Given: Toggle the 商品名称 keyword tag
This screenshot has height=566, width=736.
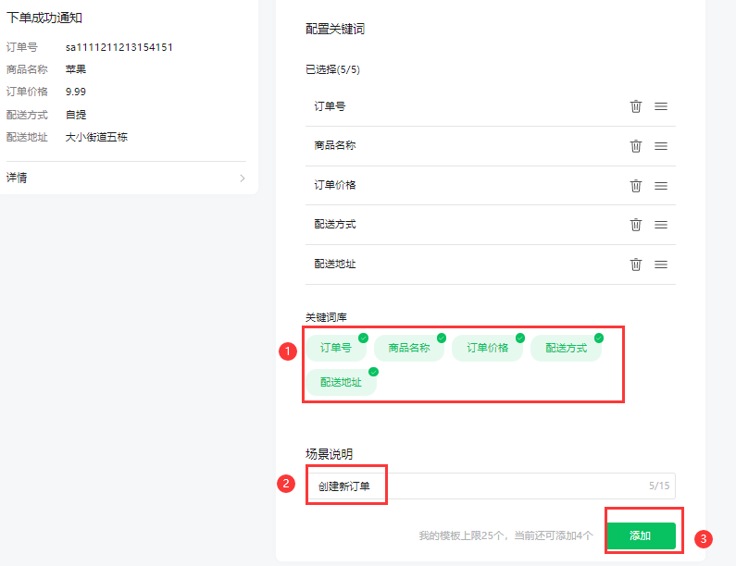Looking at the screenshot, I should [409, 349].
